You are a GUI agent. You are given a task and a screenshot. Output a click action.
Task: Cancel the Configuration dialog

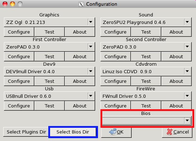click(177, 132)
